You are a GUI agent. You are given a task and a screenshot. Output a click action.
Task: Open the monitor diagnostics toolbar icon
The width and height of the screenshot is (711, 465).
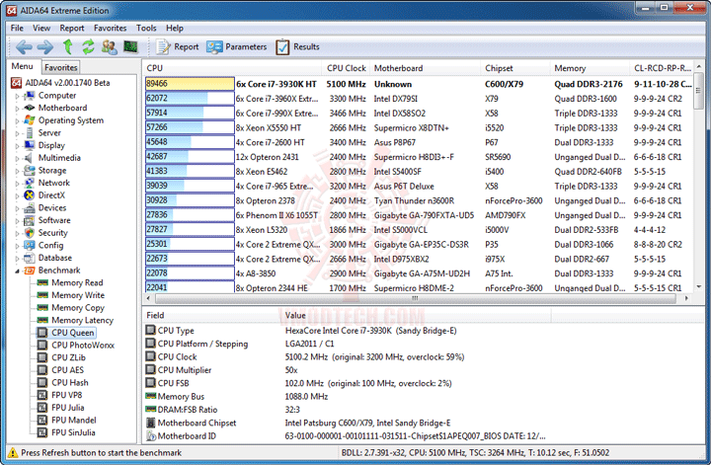pos(130,46)
